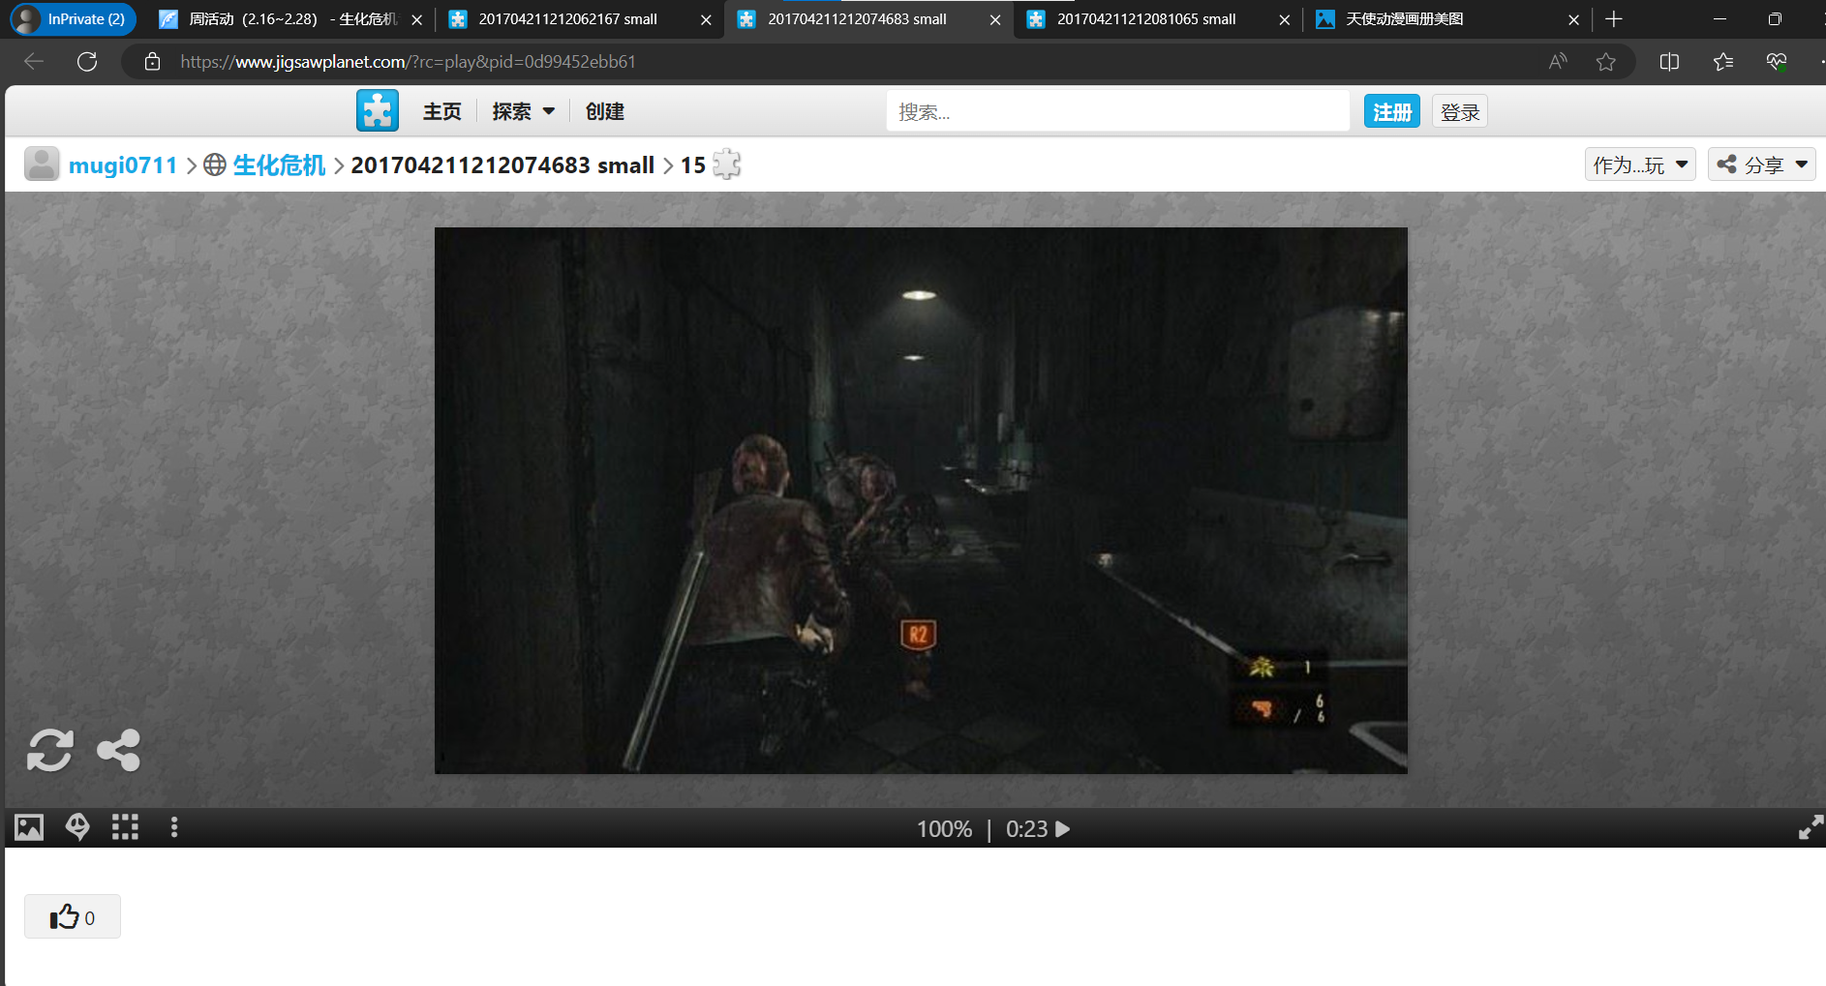Click the Jigsaw Planet puzzle logo

[x=377, y=110]
